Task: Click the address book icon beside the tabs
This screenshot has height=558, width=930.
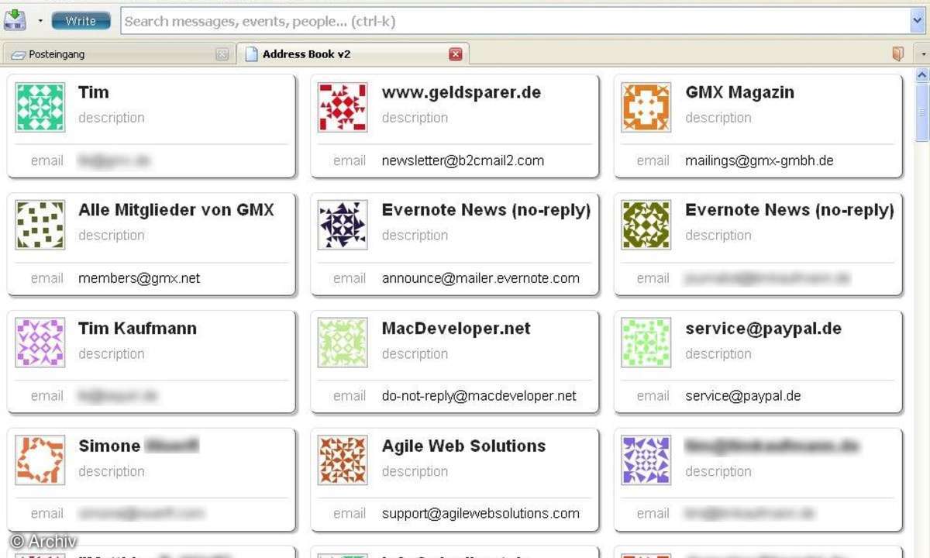Action: (898, 53)
